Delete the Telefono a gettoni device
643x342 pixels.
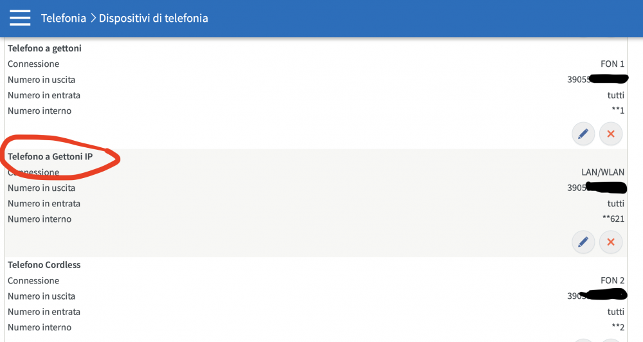pyautogui.click(x=611, y=134)
